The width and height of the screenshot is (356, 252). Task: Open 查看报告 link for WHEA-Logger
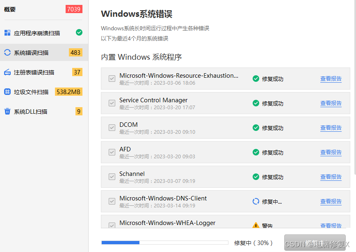click(331, 225)
